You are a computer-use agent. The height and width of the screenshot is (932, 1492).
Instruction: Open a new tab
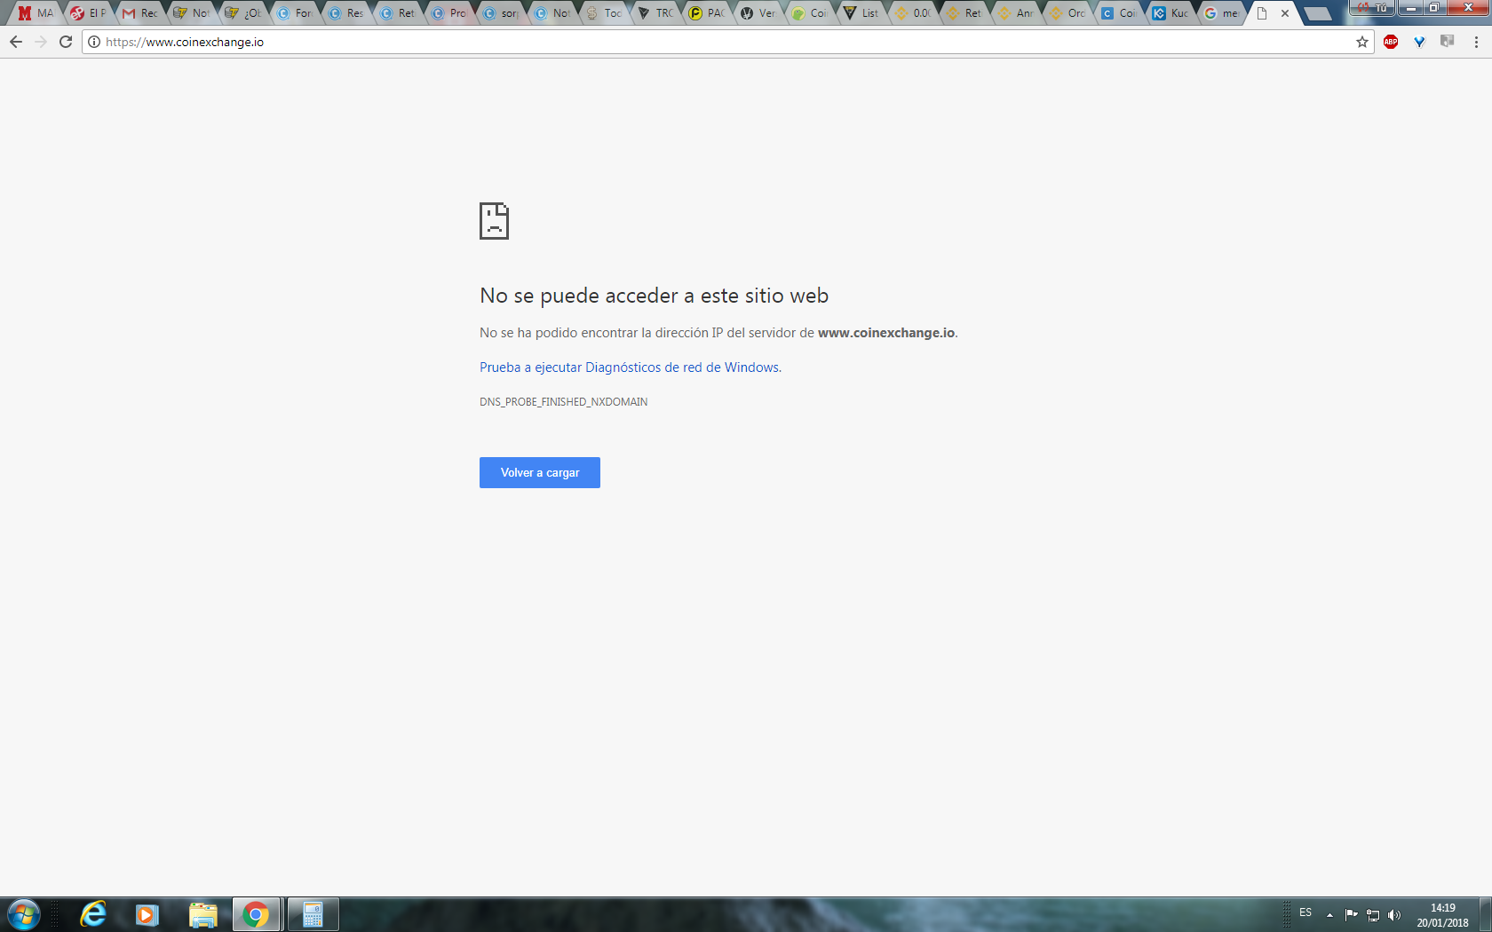(x=1317, y=13)
